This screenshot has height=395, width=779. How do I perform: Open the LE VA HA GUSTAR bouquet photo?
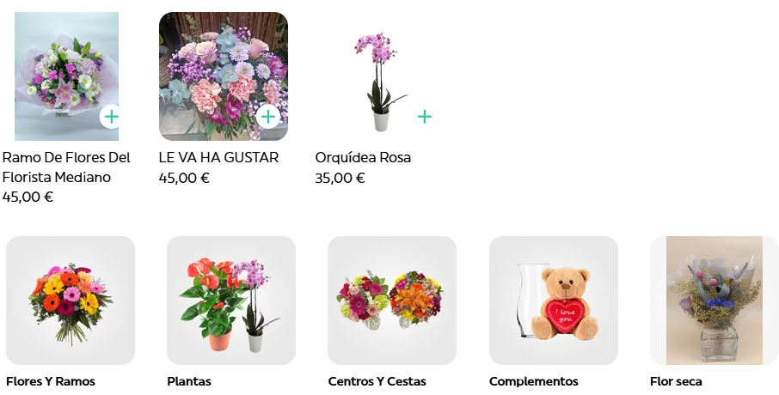click(x=224, y=76)
